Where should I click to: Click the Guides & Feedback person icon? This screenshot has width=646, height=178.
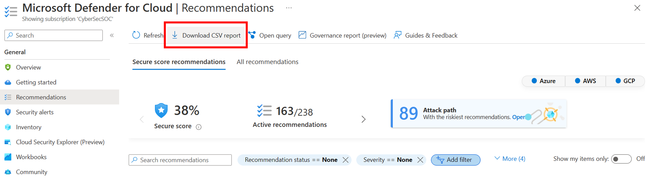pyautogui.click(x=398, y=35)
